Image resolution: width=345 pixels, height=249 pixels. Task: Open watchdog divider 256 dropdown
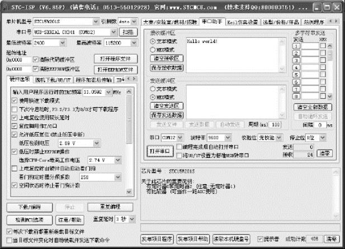(118, 177)
